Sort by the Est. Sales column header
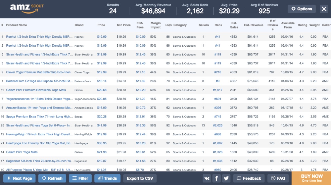The height and width of the screenshot is (185, 331). pyautogui.click(x=234, y=25)
